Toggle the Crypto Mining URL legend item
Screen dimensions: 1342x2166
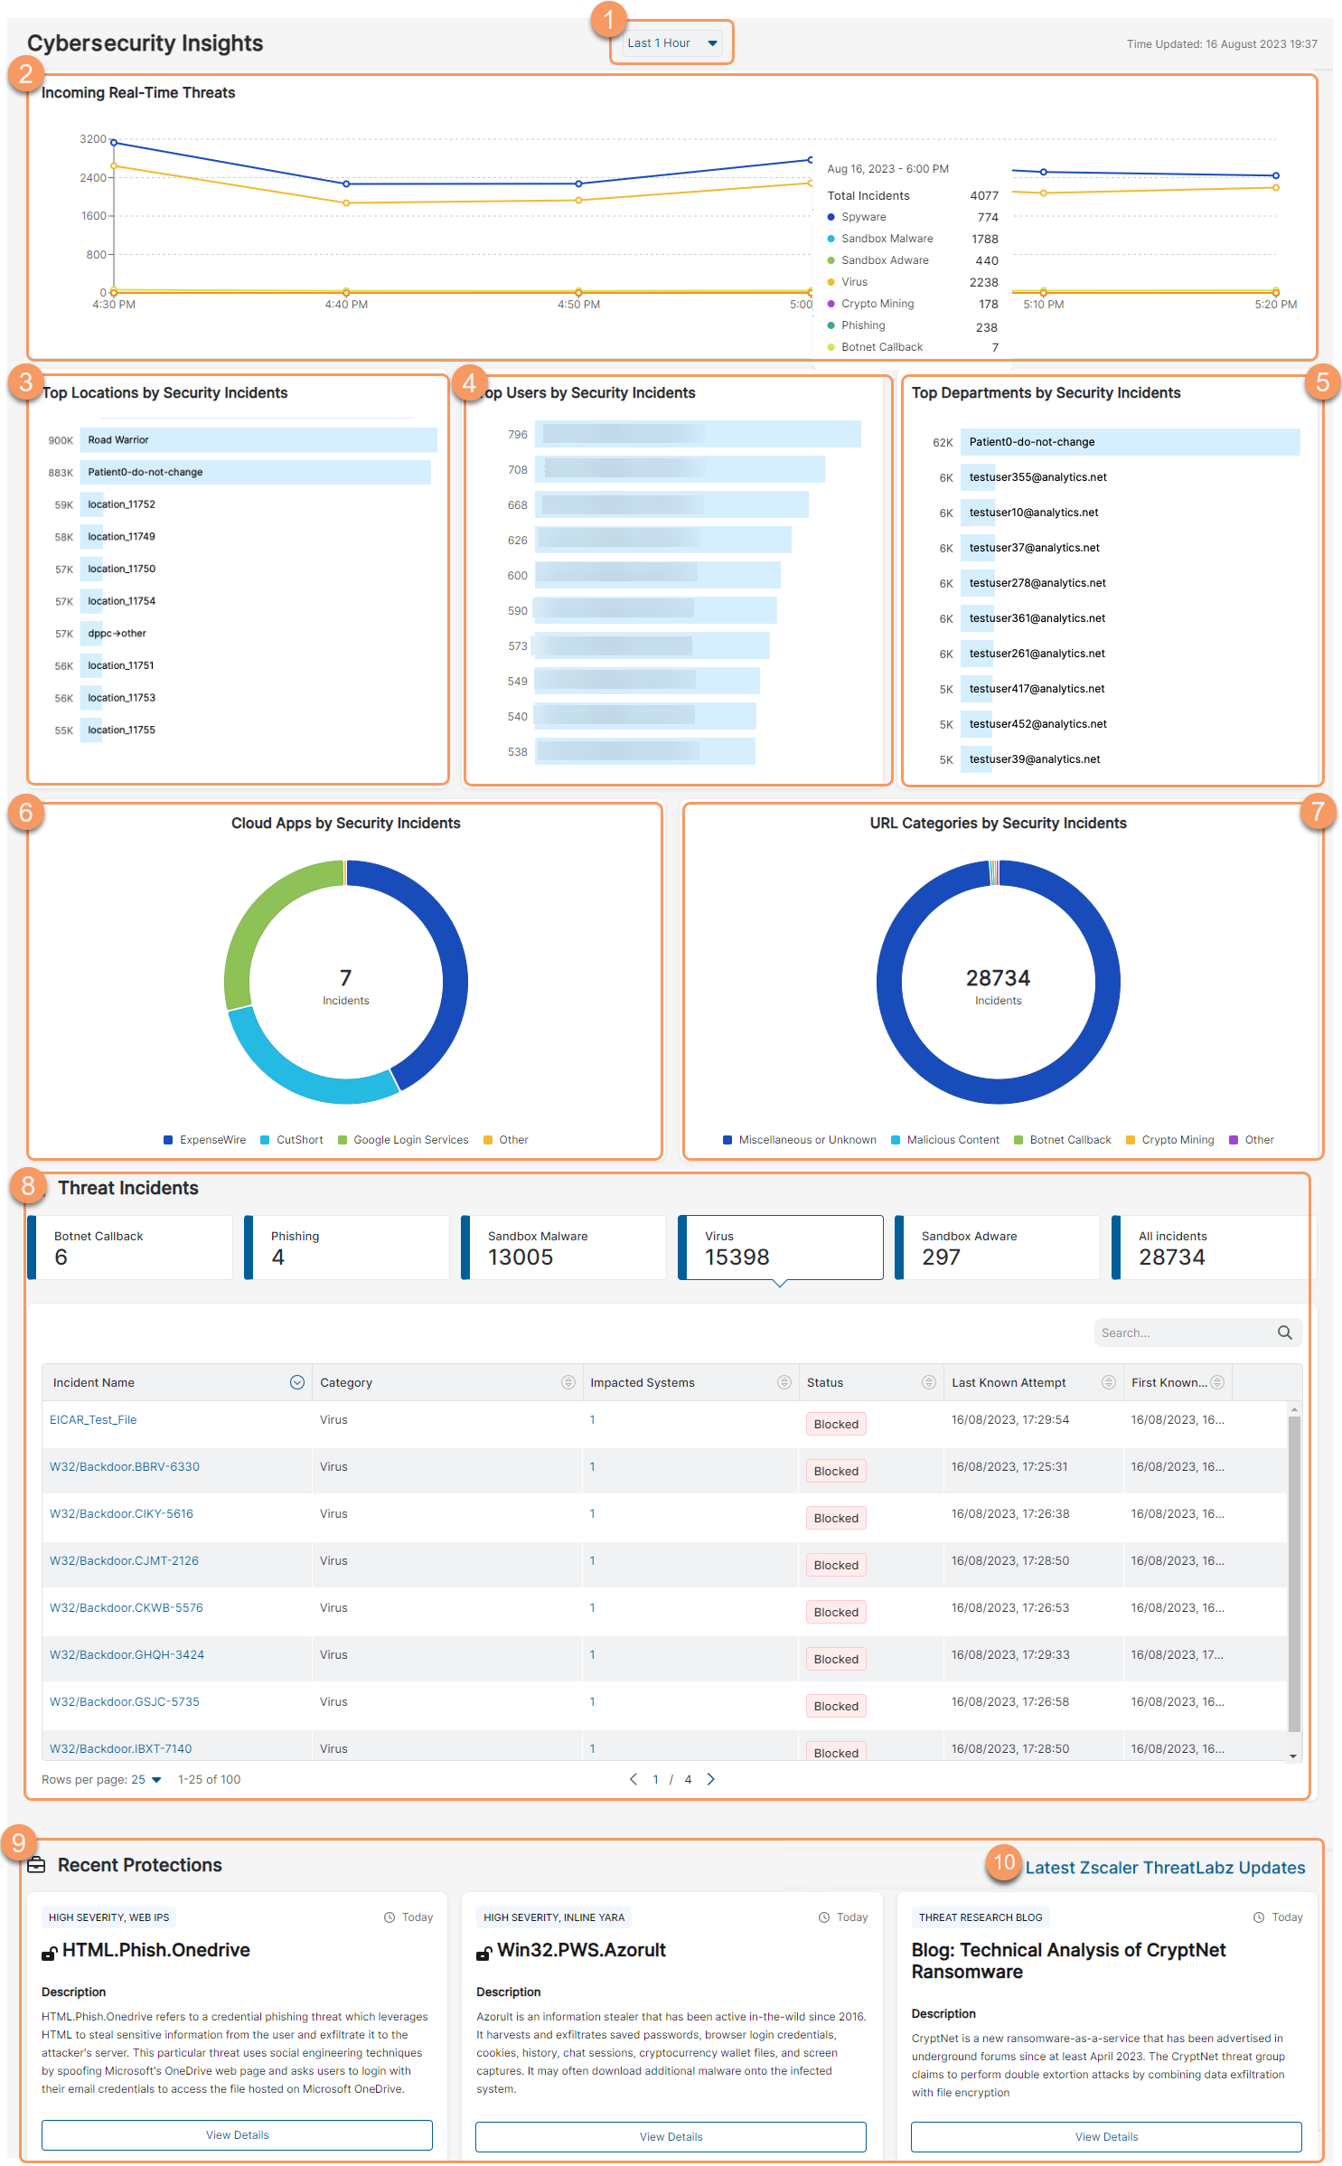click(1170, 1140)
